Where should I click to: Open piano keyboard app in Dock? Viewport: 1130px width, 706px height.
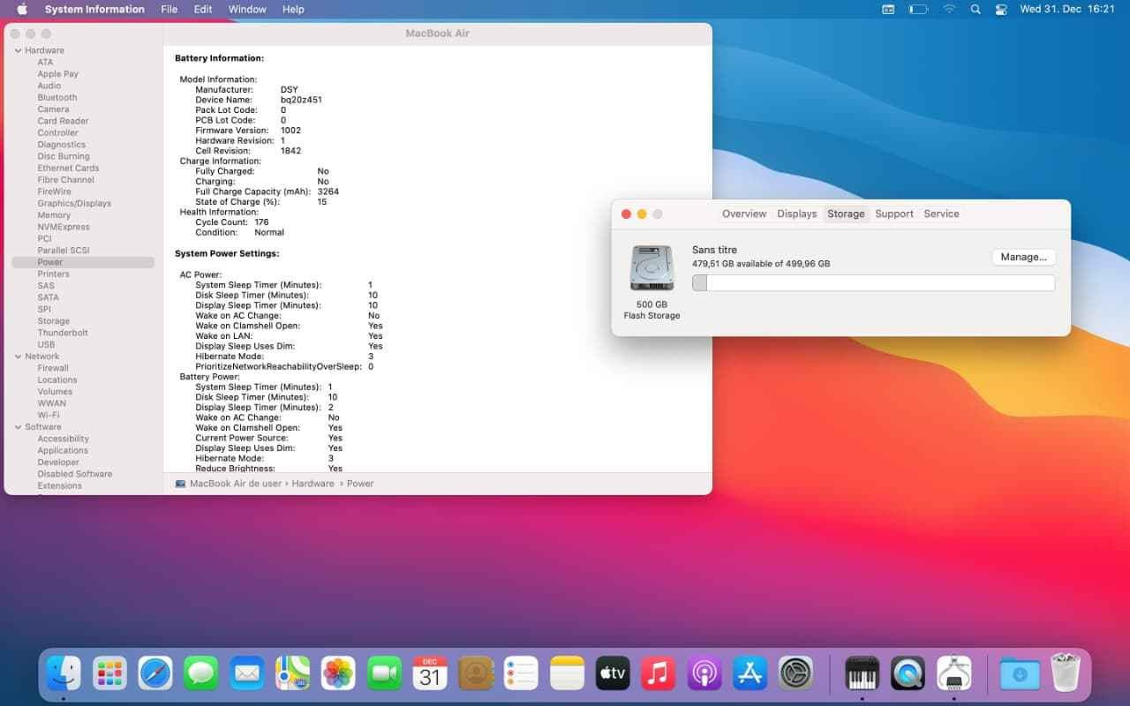tap(862, 674)
